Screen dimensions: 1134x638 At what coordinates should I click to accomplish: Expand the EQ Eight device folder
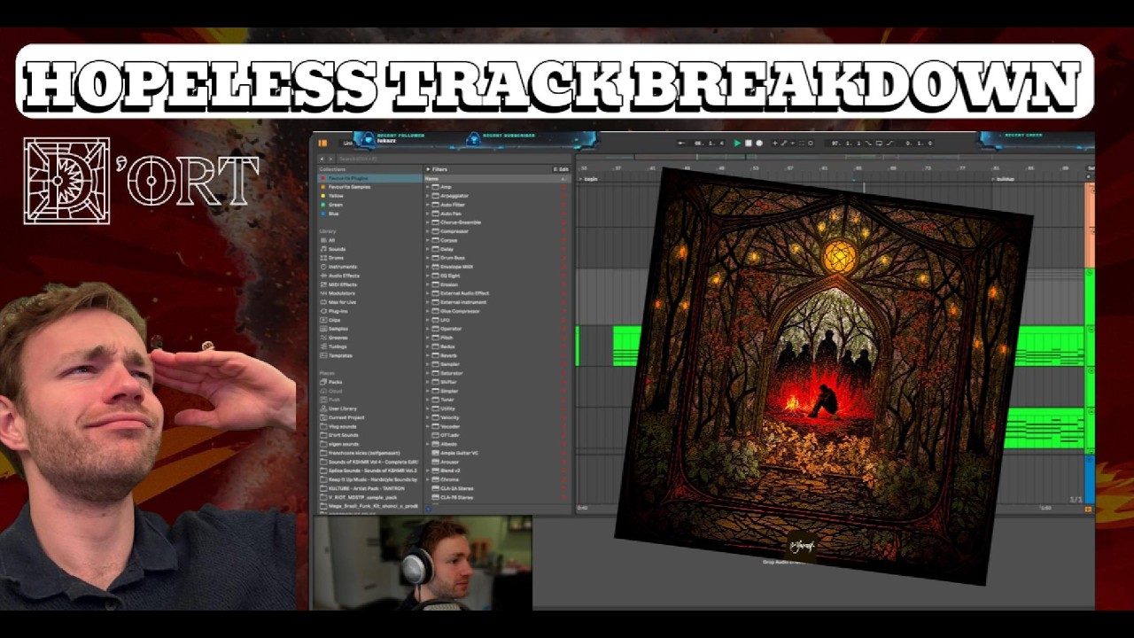pyautogui.click(x=428, y=276)
